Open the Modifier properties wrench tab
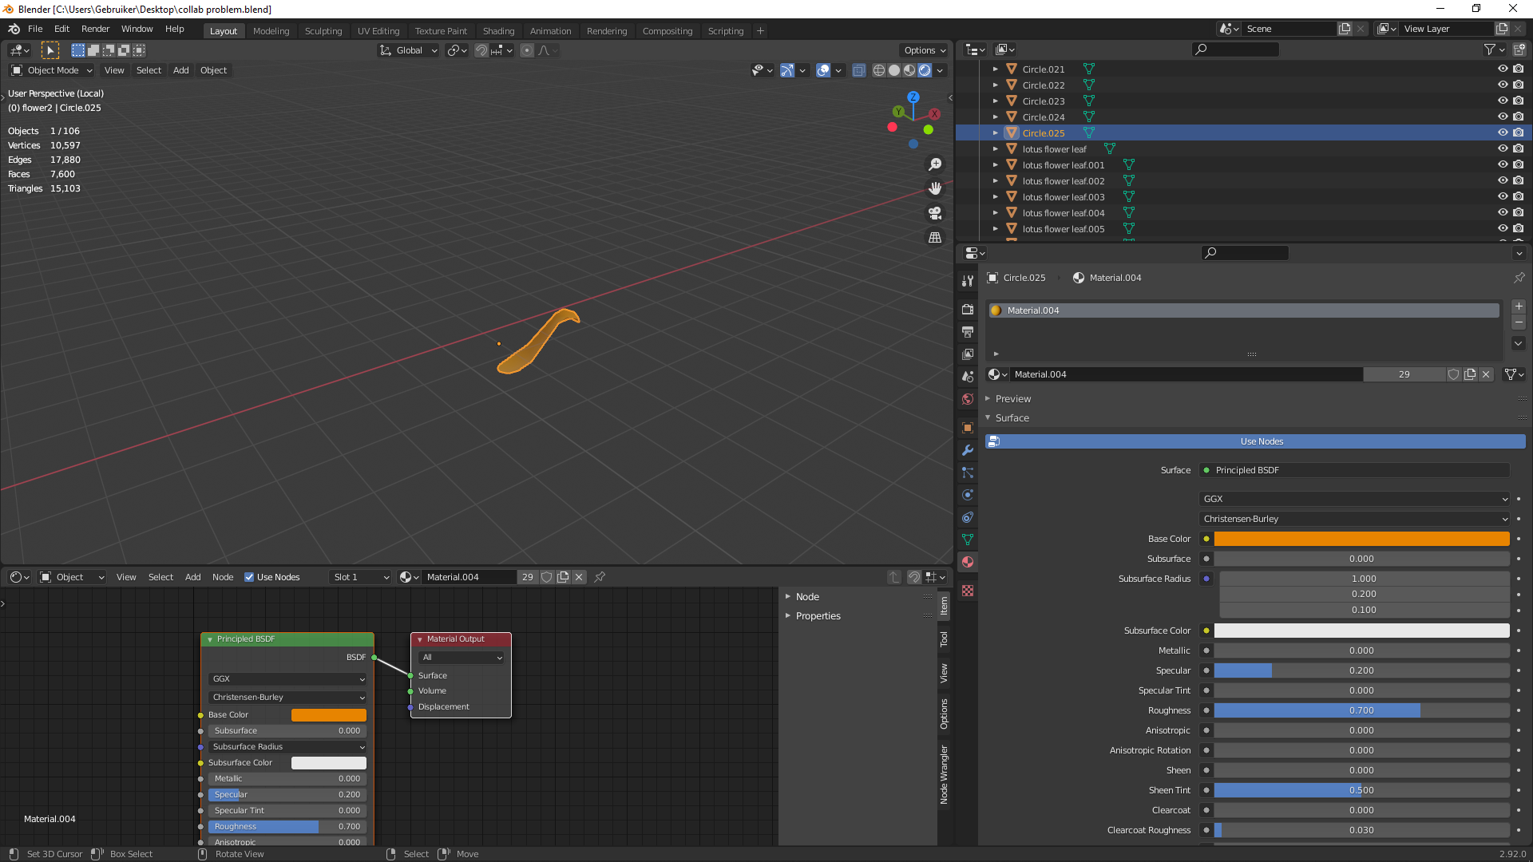This screenshot has height=862, width=1533. coord(968,450)
